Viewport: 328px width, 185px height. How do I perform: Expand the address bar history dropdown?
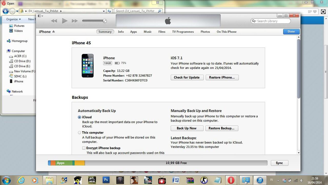click(104, 11)
